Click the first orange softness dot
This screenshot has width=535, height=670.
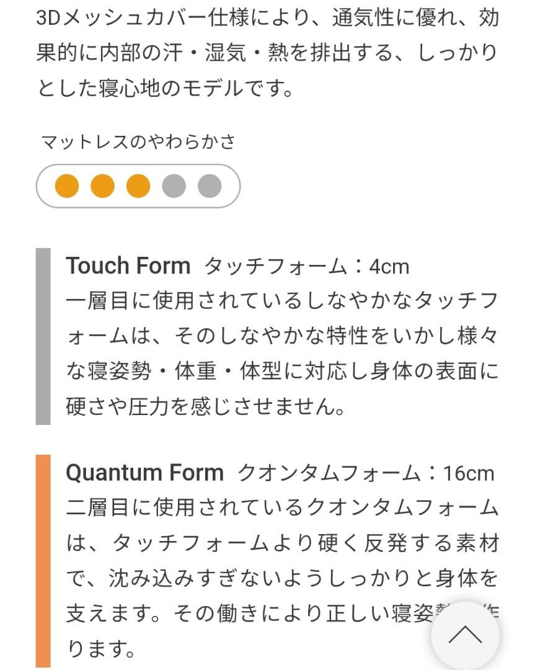pyautogui.click(x=67, y=185)
